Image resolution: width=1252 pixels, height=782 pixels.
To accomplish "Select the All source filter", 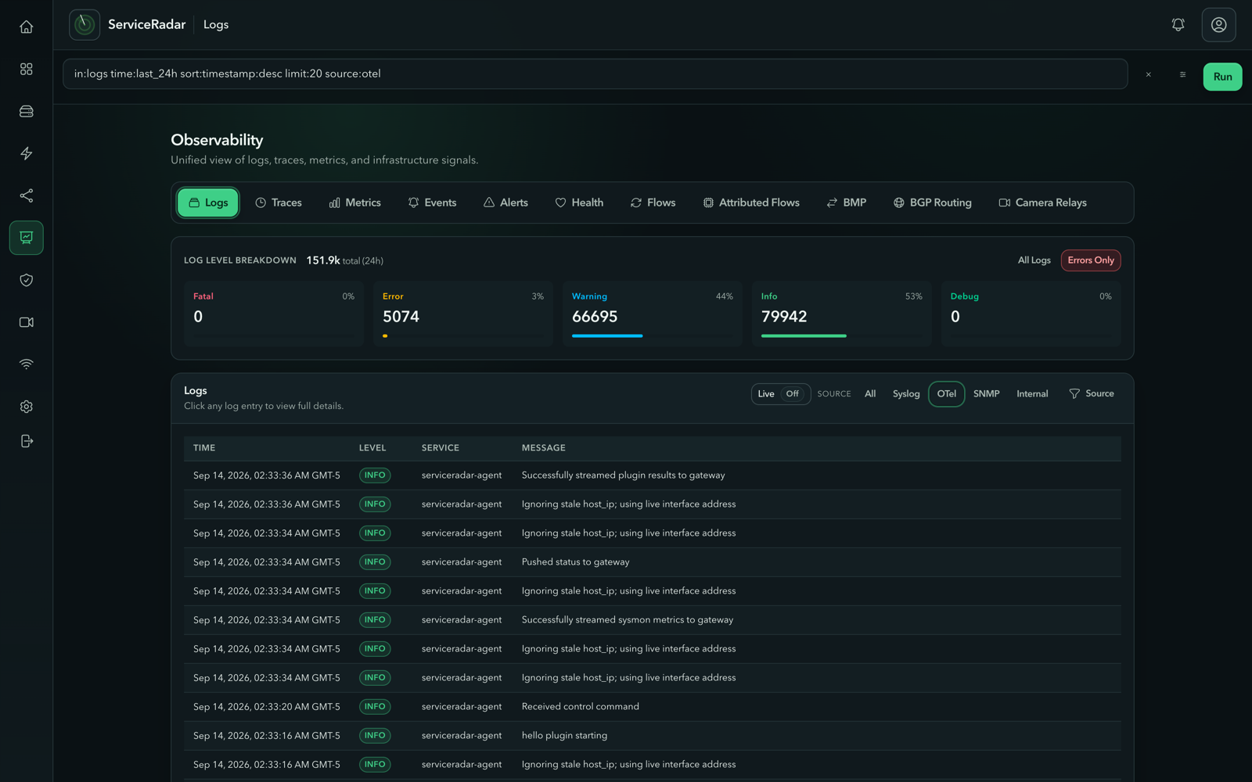I will (870, 393).
